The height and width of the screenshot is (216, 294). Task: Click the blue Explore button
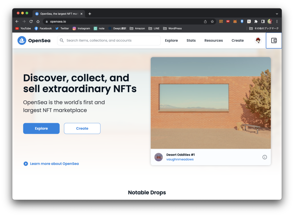pyautogui.click(x=41, y=129)
